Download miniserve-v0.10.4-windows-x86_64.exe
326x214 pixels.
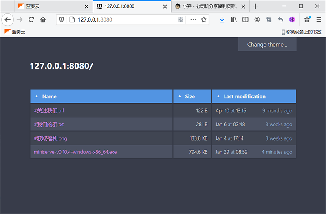pos(75,152)
